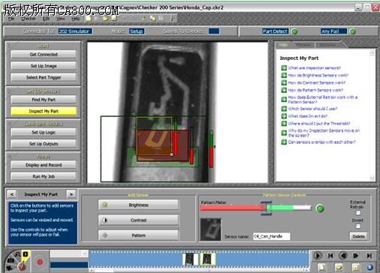380x273 pixels.
Task: Click the Save disk icon in the top toolbar
Action: click(114, 18)
